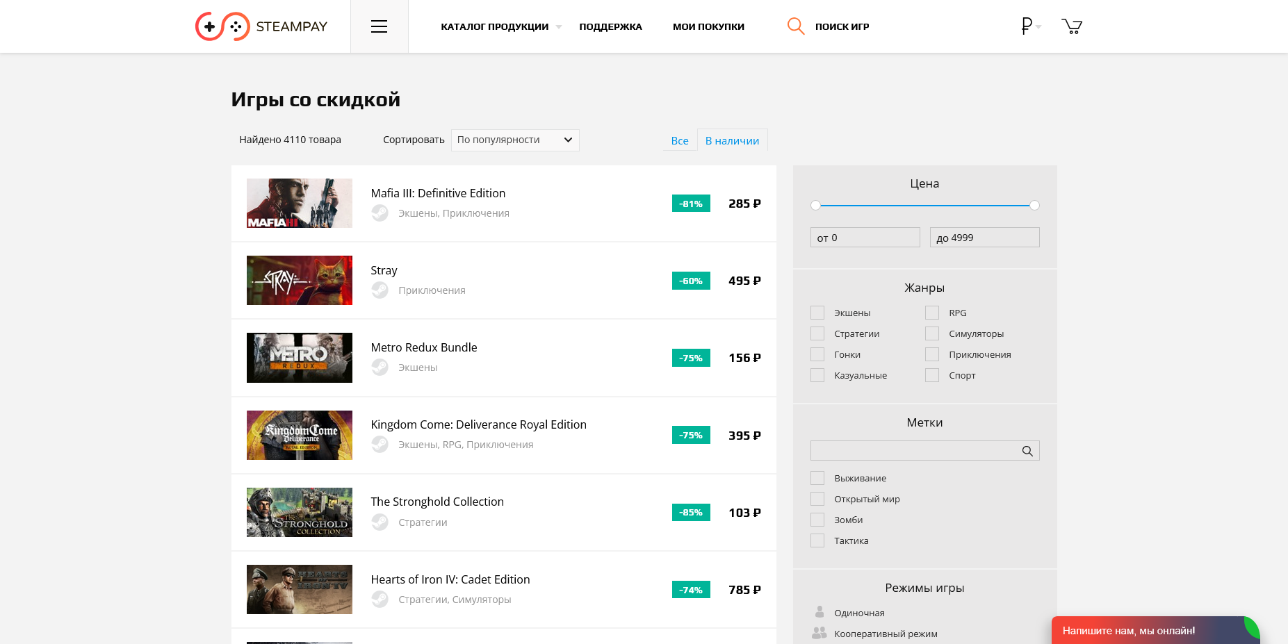Click the cooperative mode people icon
This screenshot has height=644, width=1288.
point(820,633)
